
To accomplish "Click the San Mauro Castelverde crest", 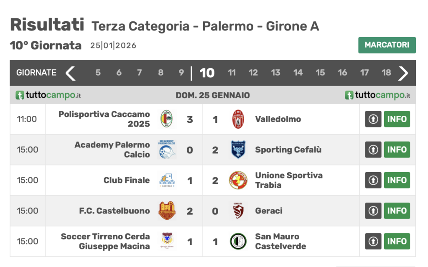I will pos(238,241).
